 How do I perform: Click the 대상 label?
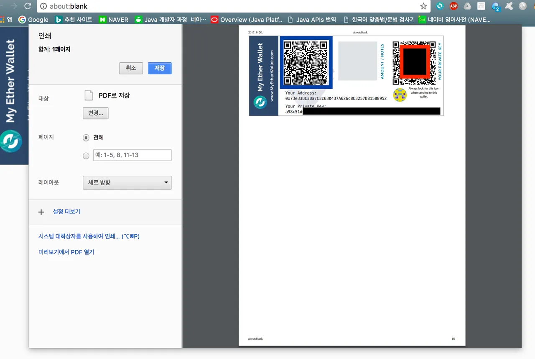click(x=43, y=98)
